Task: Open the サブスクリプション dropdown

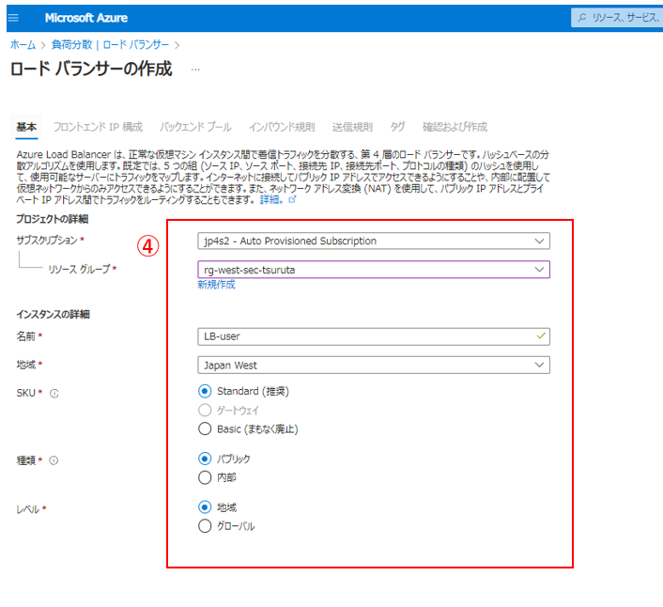Action: tap(374, 241)
